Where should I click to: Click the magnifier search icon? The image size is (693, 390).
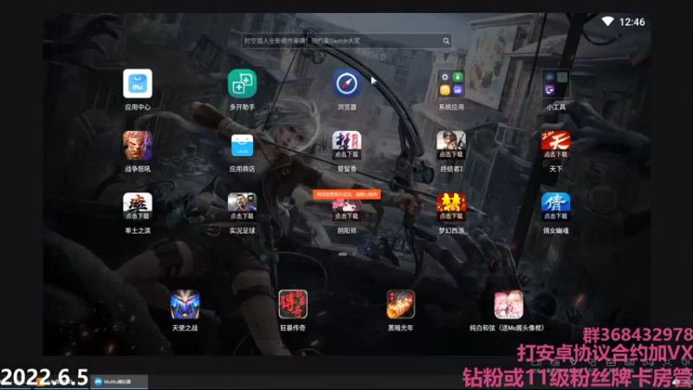coord(446,41)
